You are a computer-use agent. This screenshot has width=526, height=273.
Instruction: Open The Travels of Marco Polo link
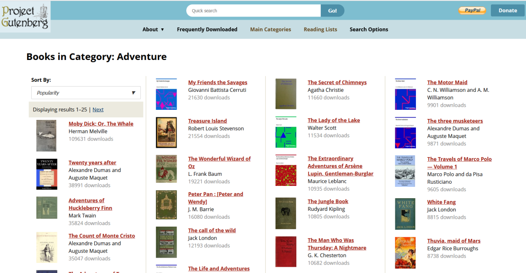(459, 163)
